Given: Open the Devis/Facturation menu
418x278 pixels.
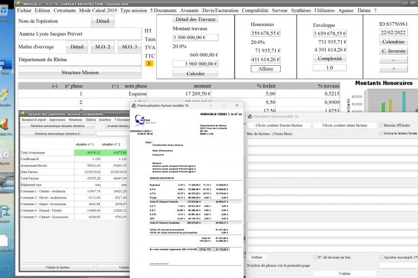Looking at the screenshot, I should point(220,11).
